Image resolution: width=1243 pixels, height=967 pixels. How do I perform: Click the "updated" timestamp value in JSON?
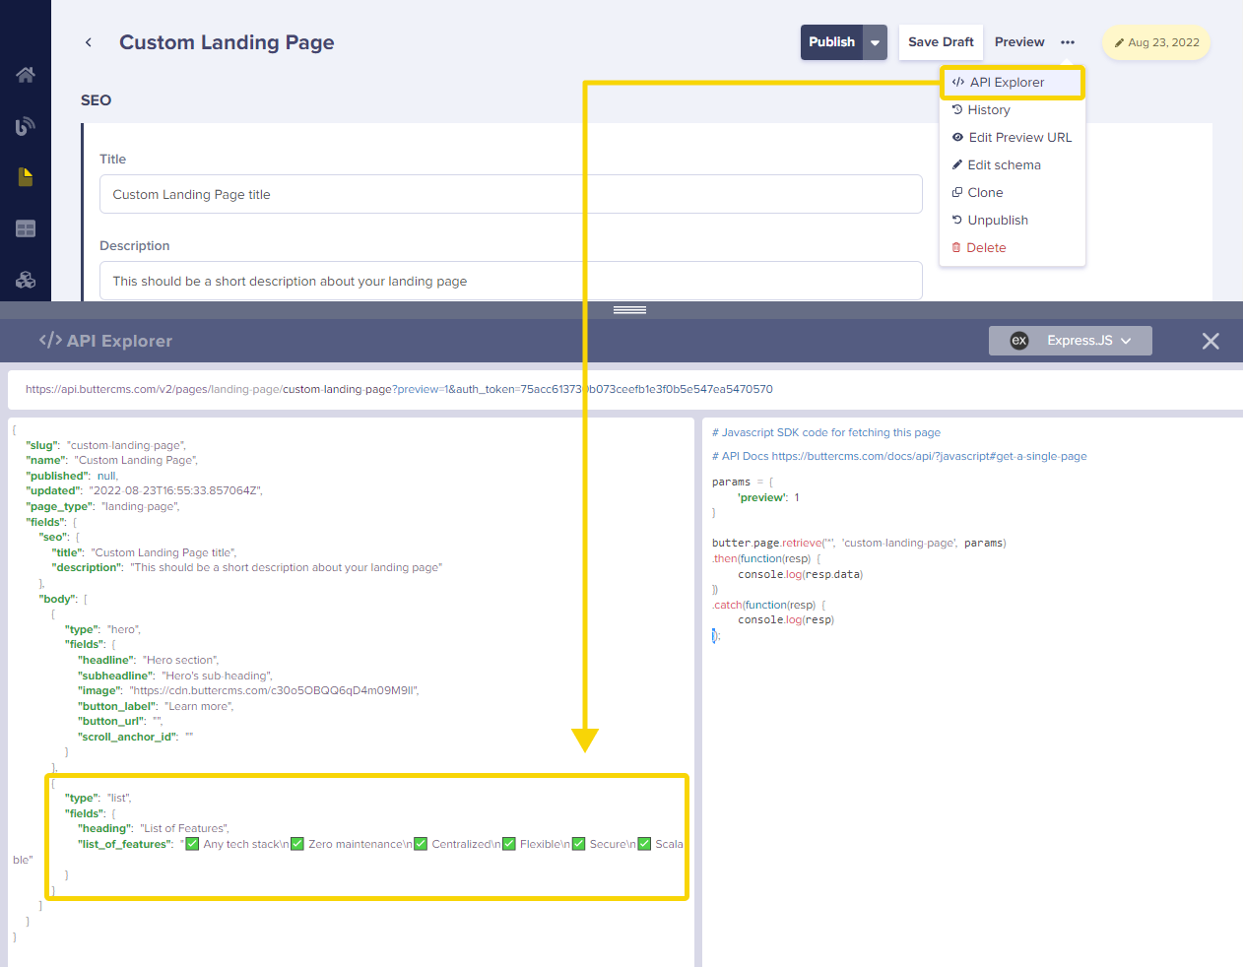(175, 490)
